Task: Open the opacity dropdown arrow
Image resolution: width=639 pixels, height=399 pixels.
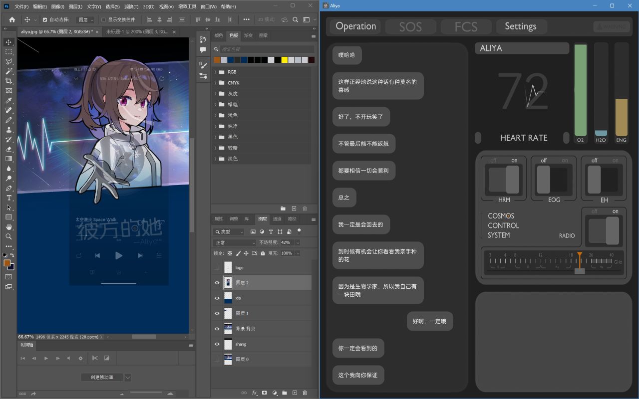Action: coord(298,242)
